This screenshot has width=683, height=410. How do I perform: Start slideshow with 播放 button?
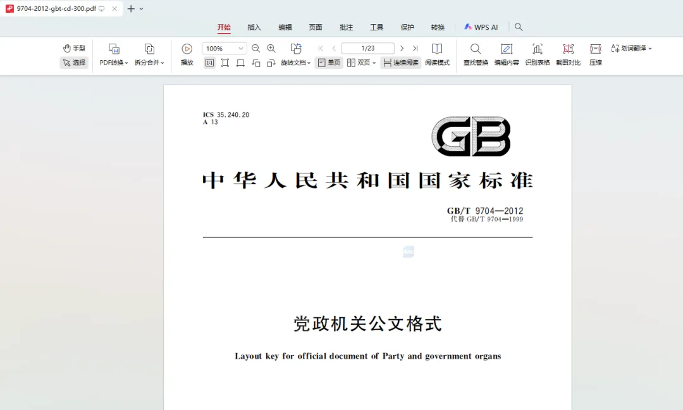(187, 55)
